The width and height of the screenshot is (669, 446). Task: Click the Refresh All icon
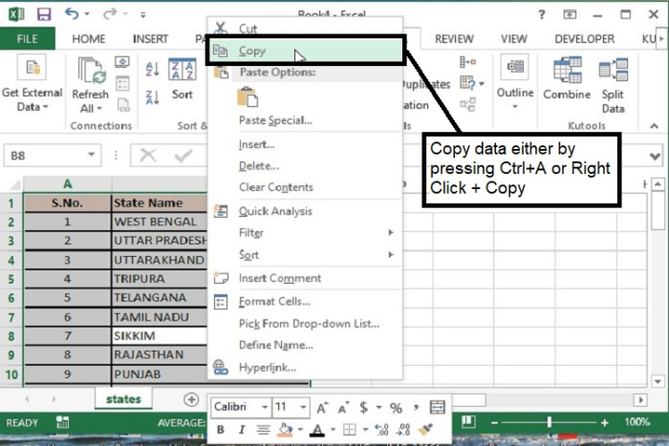point(92,71)
